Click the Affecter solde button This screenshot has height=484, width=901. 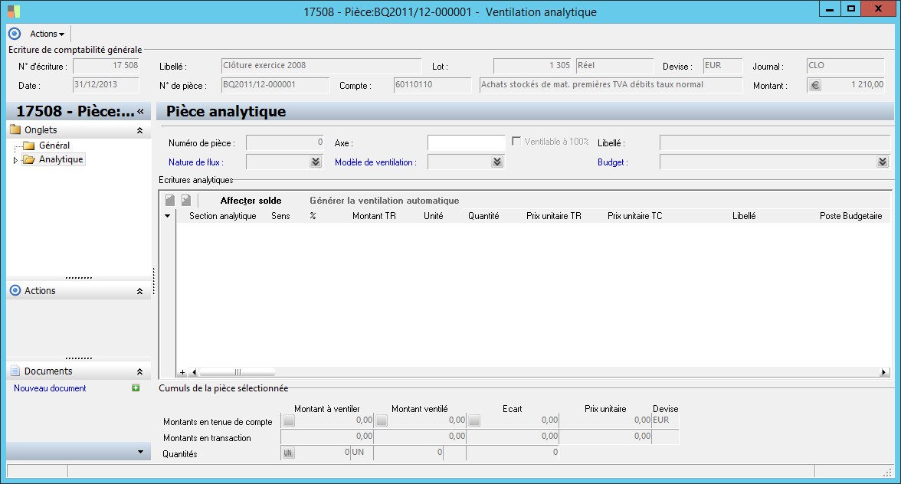click(x=251, y=201)
